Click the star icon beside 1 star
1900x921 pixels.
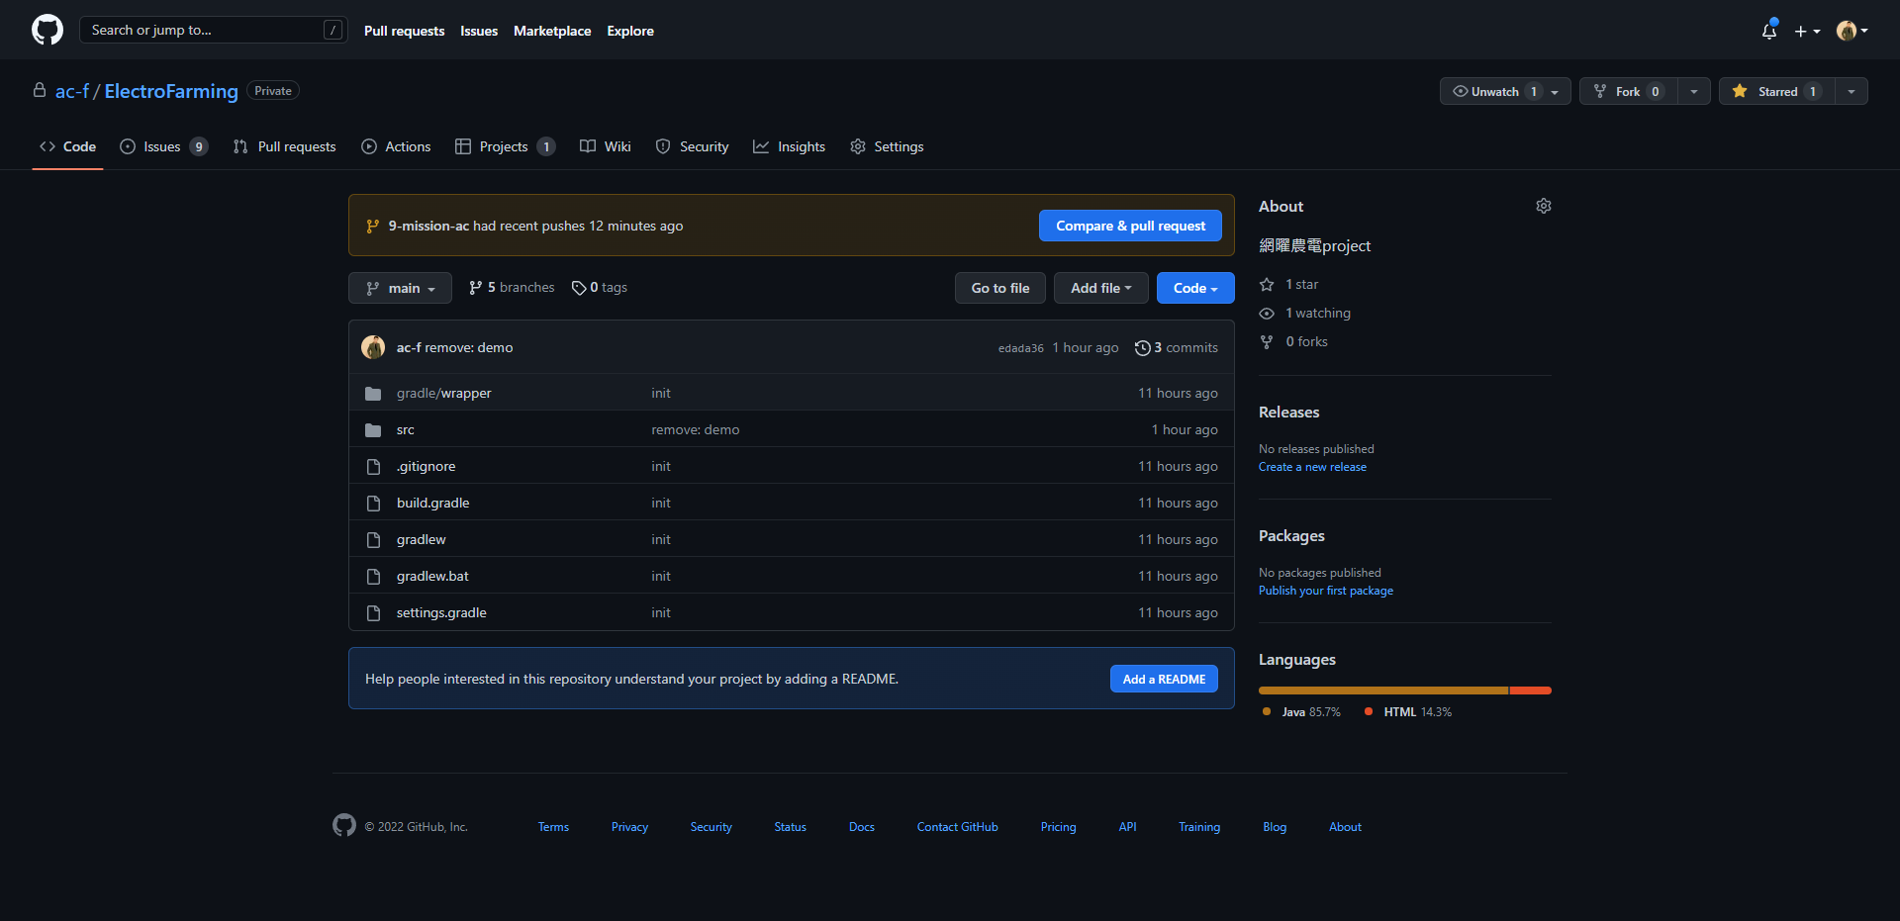coord(1267,285)
